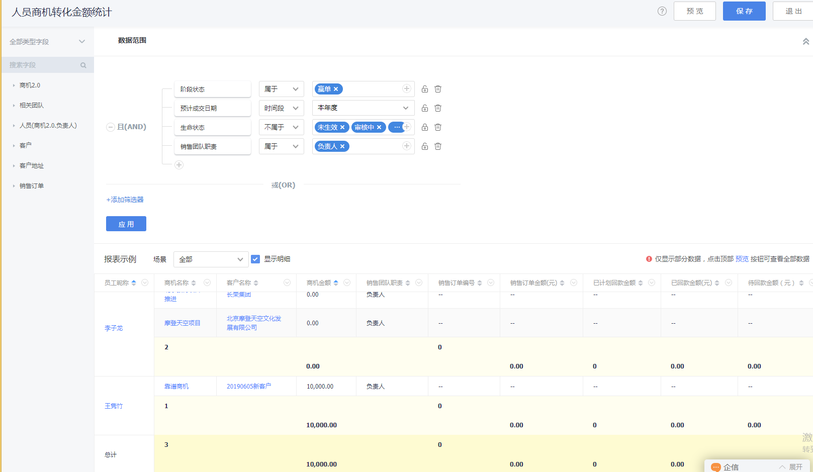Delete the 预计成交日期 filter row
Viewport: 813px width, 472px height.
click(x=438, y=108)
